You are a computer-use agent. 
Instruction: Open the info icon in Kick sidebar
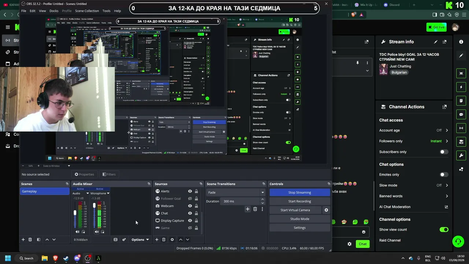tap(461, 42)
